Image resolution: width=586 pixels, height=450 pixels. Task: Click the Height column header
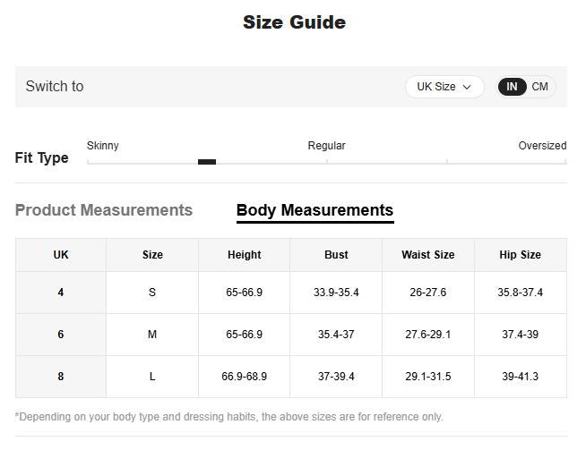click(x=244, y=255)
